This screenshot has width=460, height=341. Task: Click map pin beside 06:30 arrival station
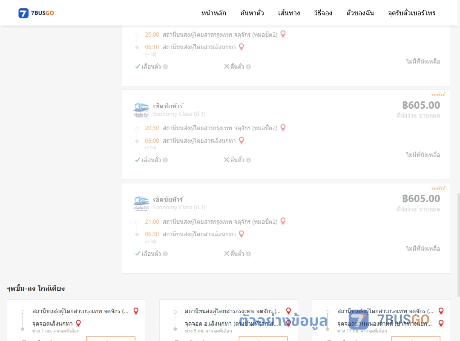pos(241,234)
